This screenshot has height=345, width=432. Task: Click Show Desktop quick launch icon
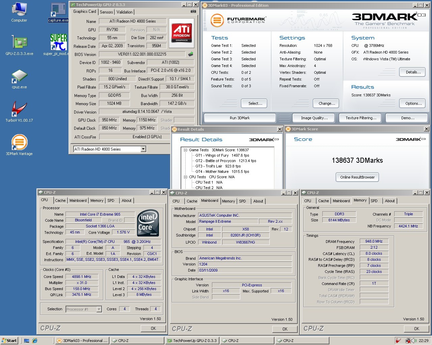[27, 341]
